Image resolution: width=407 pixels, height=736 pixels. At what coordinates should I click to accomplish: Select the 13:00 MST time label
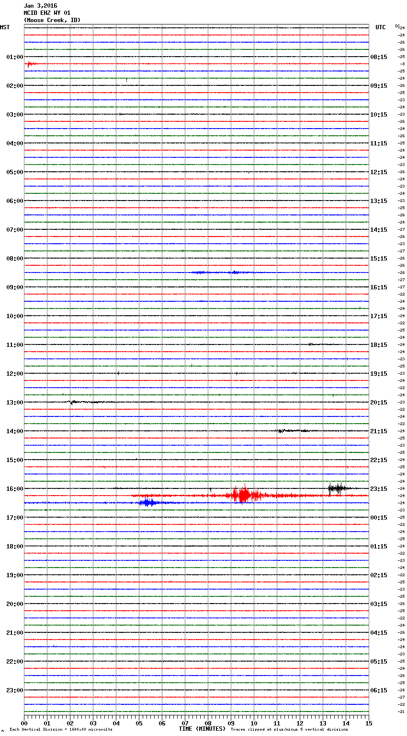(x=15, y=402)
